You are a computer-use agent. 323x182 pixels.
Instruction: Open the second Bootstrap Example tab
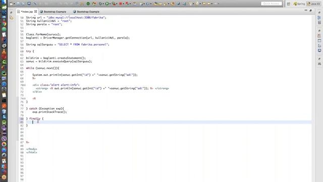tap(86, 12)
